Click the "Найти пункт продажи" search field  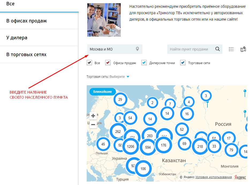190,49
